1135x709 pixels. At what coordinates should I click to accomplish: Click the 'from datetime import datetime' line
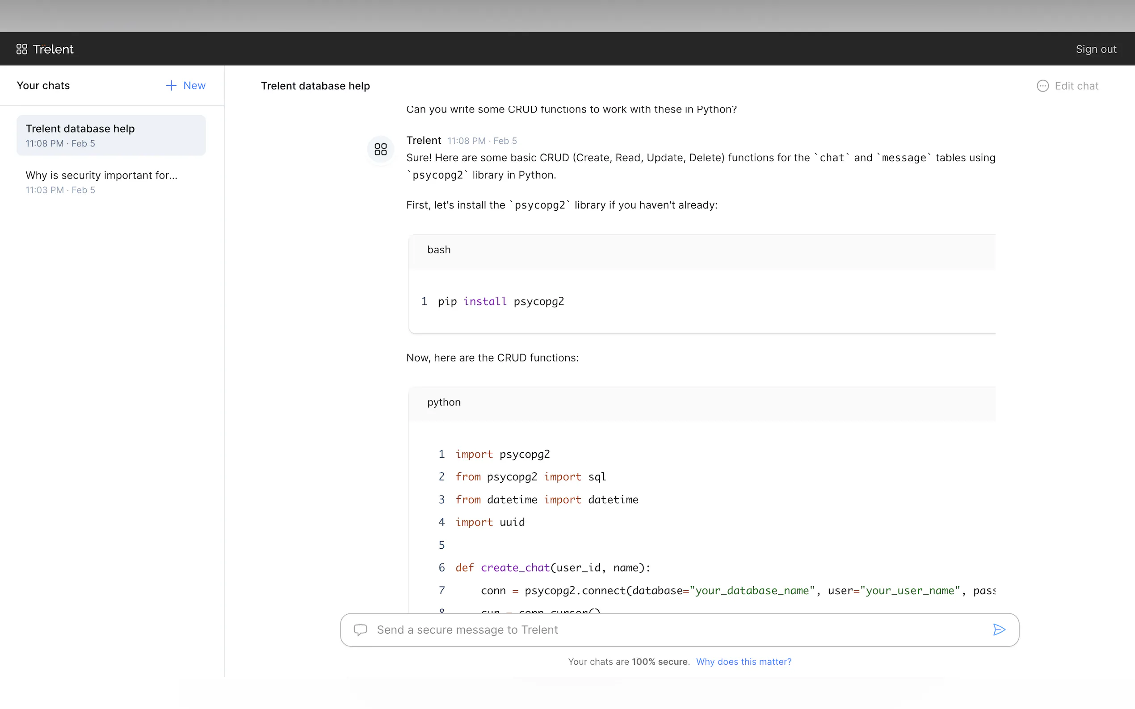546,500
